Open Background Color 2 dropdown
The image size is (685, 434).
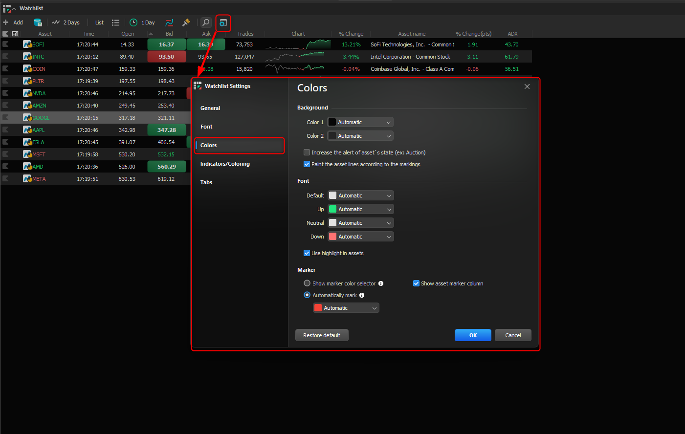[x=360, y=136]
